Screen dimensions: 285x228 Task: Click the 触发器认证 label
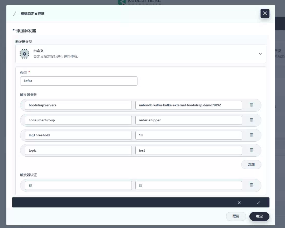click(x=28, y=175)
